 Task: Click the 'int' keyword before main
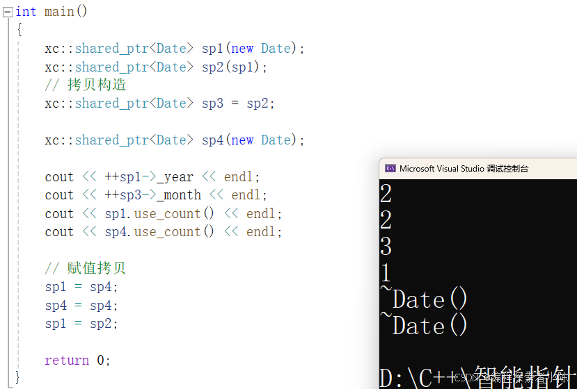point(26,12)
